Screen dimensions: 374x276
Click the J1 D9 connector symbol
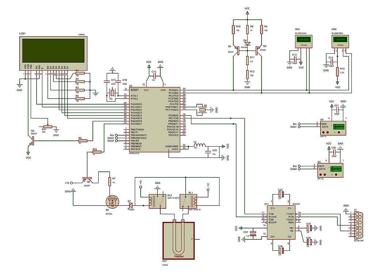pyautogui.click(x=359, y=226)
